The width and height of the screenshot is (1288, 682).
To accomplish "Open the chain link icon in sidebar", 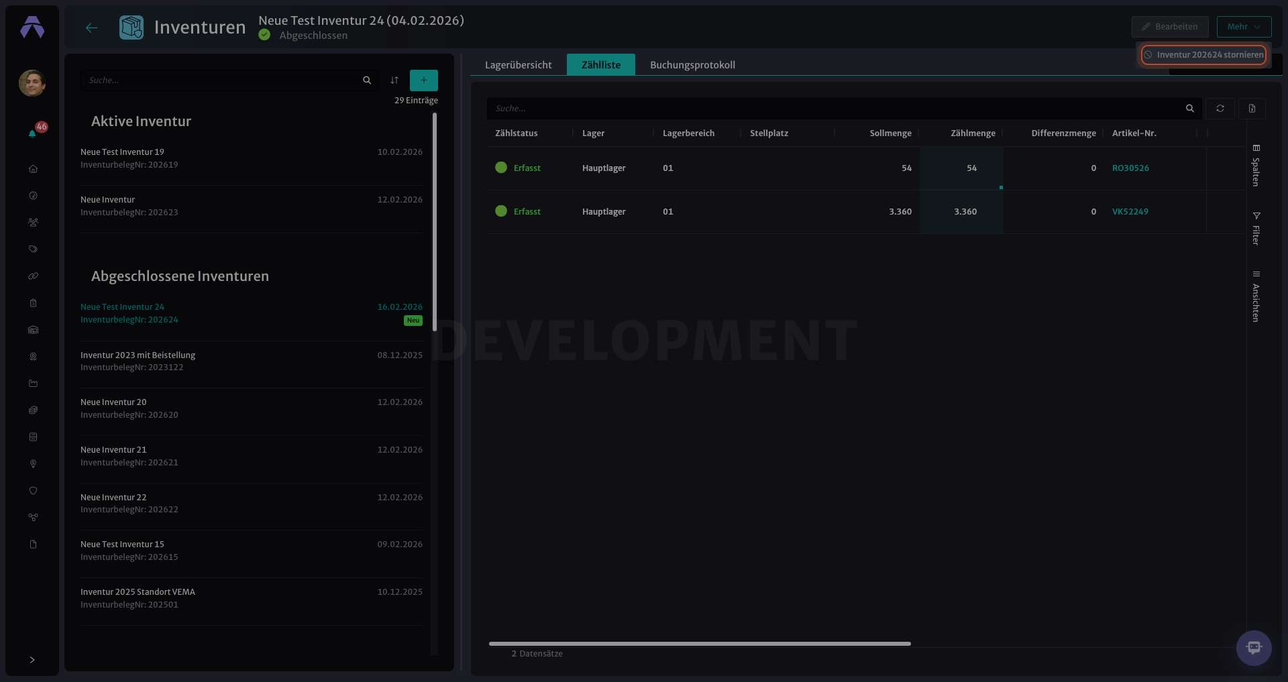I will pos(33,276).
